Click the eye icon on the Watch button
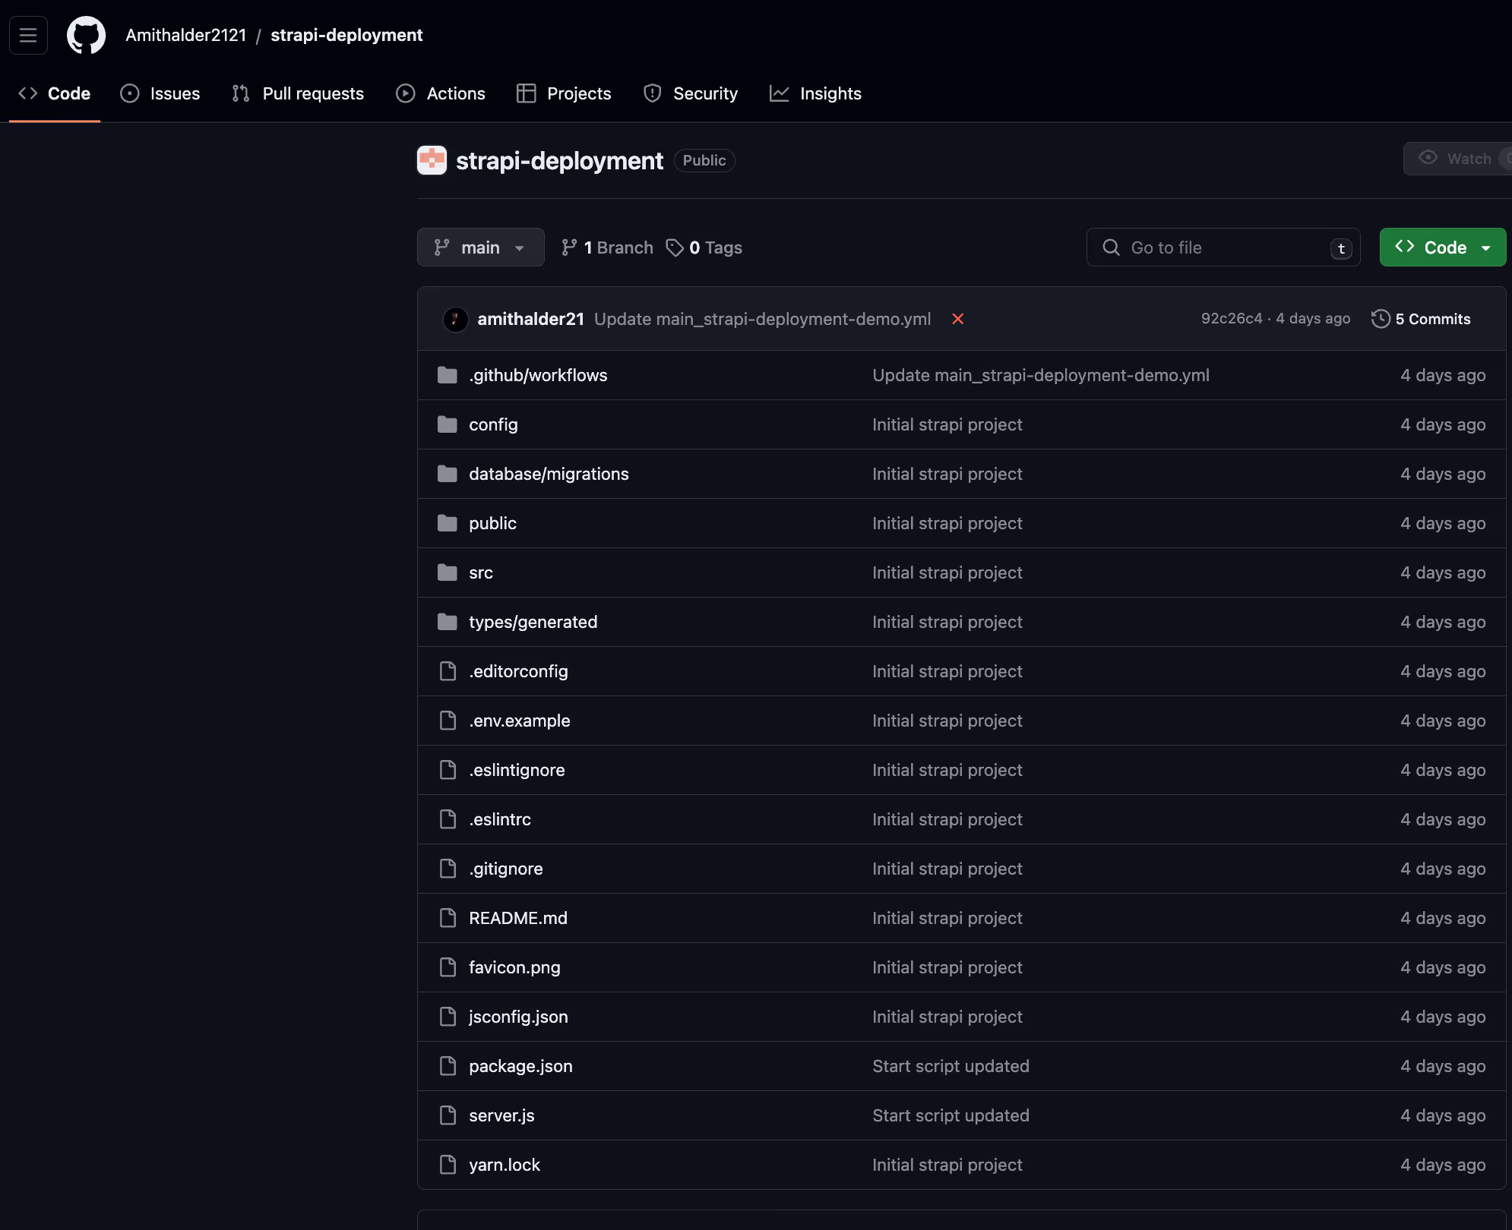The height and width of the screenshot is (1230, 1512). click(1429, 159)
